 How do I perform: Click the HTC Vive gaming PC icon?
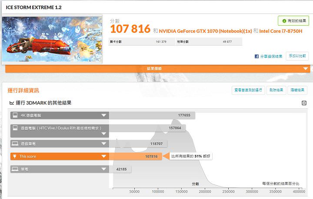pyautogui.click(x=15, y=128)
